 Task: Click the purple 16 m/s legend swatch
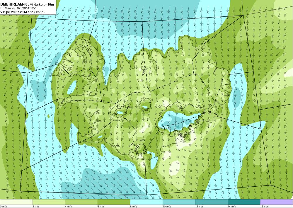click(x=277, y=202)
